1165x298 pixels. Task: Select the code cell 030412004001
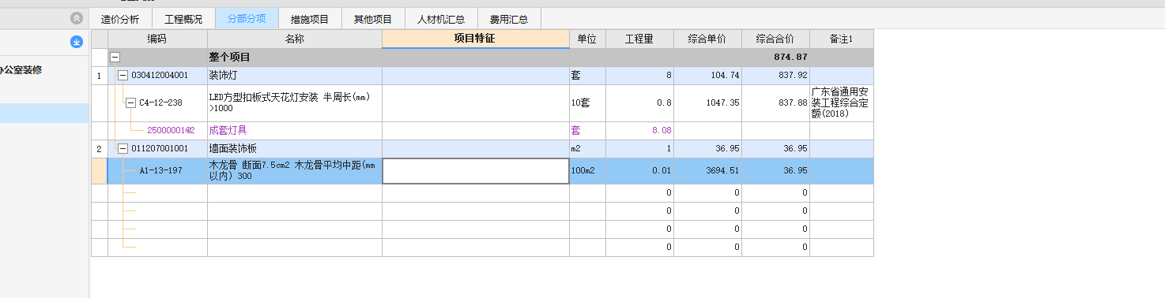click(157, 76)
